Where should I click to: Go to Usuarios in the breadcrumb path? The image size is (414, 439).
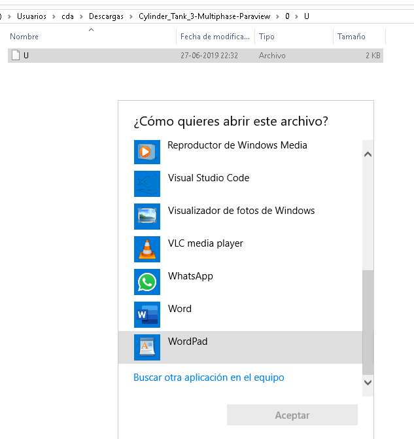point(31,16)
